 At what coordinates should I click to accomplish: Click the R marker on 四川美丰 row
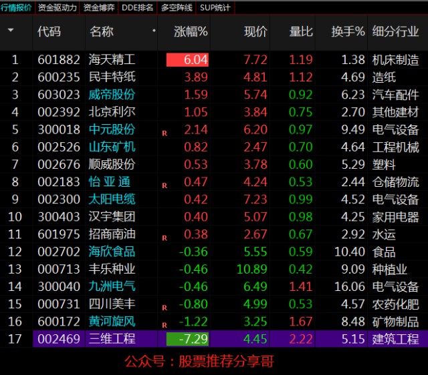point(165,308)
